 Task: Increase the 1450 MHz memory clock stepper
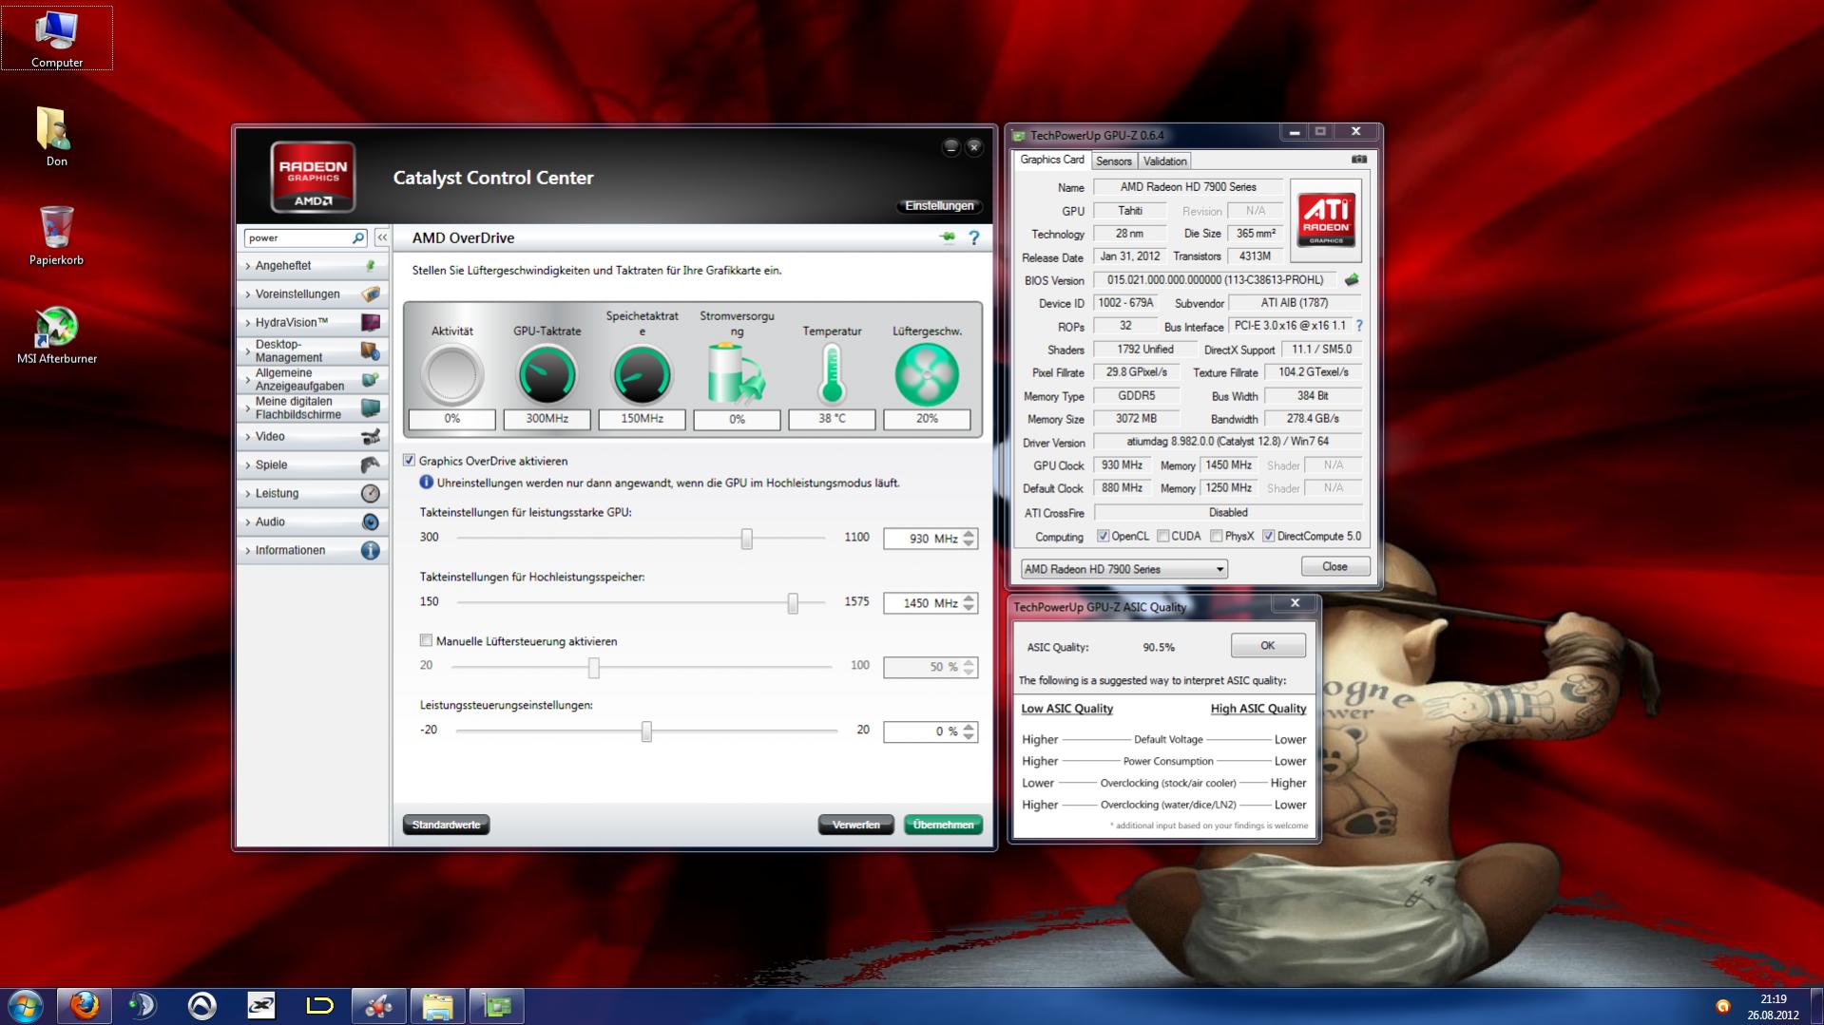click(x=969, y=598)
